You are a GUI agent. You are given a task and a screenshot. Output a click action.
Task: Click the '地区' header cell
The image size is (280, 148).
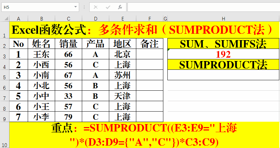click(122, 43)
